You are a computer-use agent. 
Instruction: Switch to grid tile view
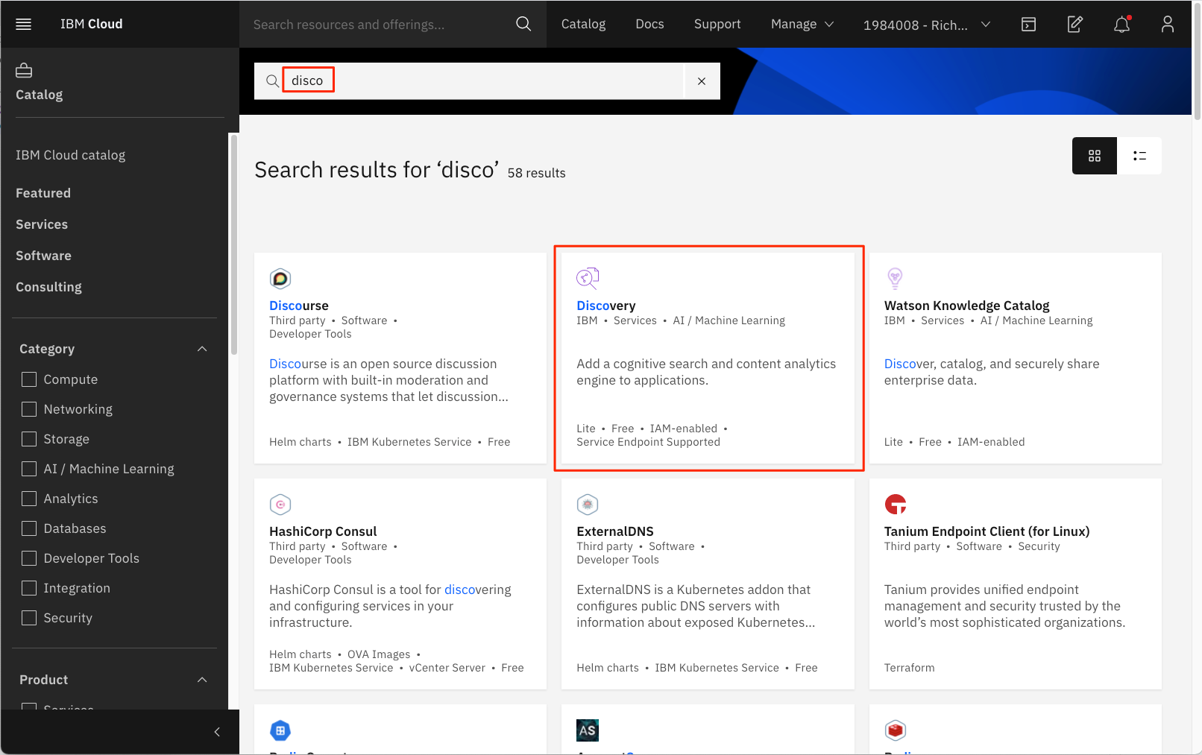pyautogui.click(x=1094, y=156)
